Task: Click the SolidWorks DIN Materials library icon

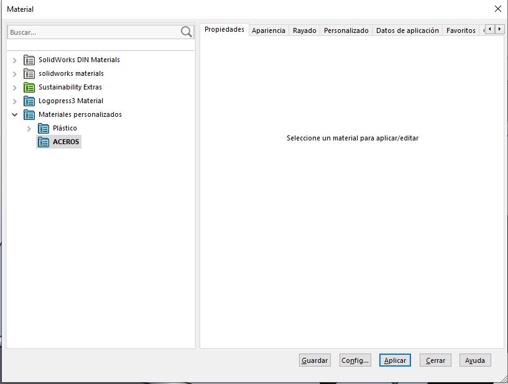Action: click(x=29, y=60)
